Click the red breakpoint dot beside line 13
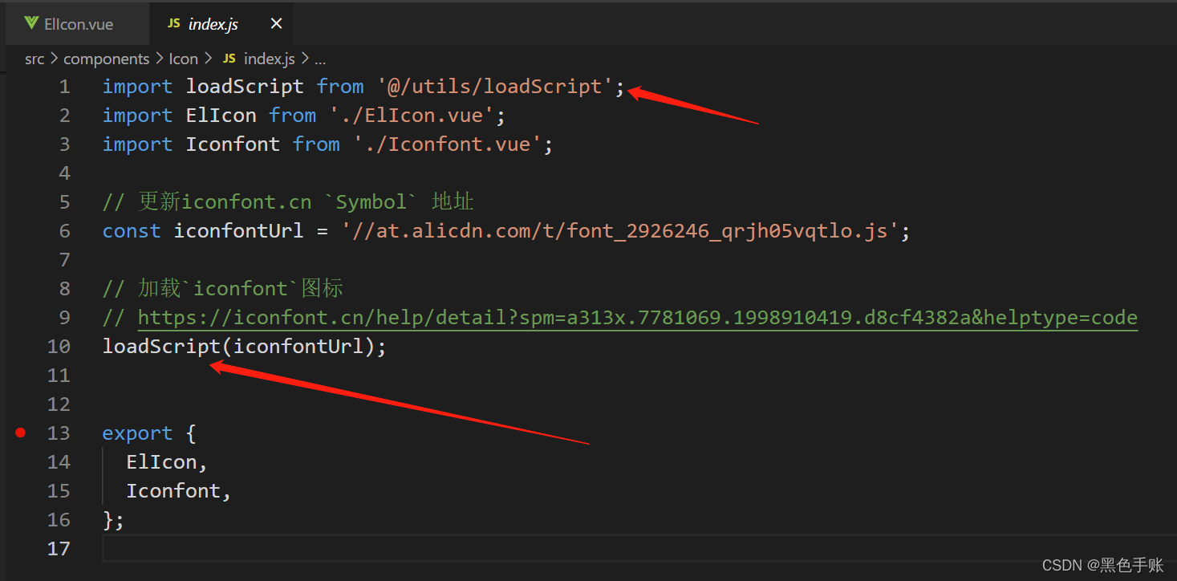The image size is (1177, 581). (21, 433)
